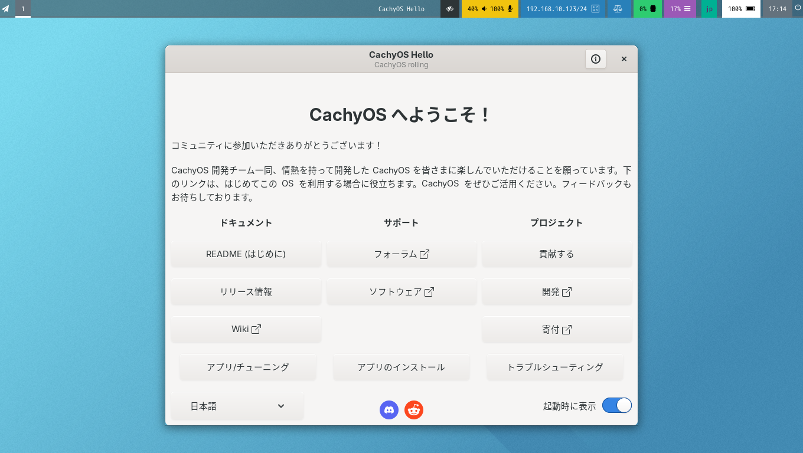Click the clock showing 17:14
This screenshot has width=803, height=453.
pos(778,9)
